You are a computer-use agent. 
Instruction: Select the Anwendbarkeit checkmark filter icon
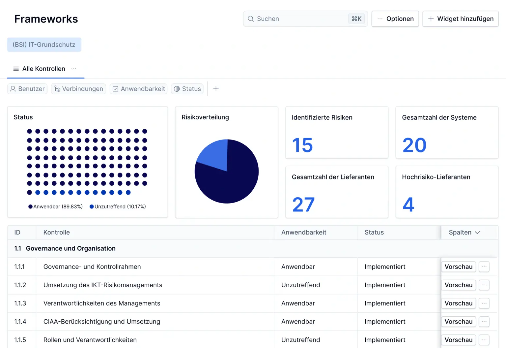[x=115, y=89]
